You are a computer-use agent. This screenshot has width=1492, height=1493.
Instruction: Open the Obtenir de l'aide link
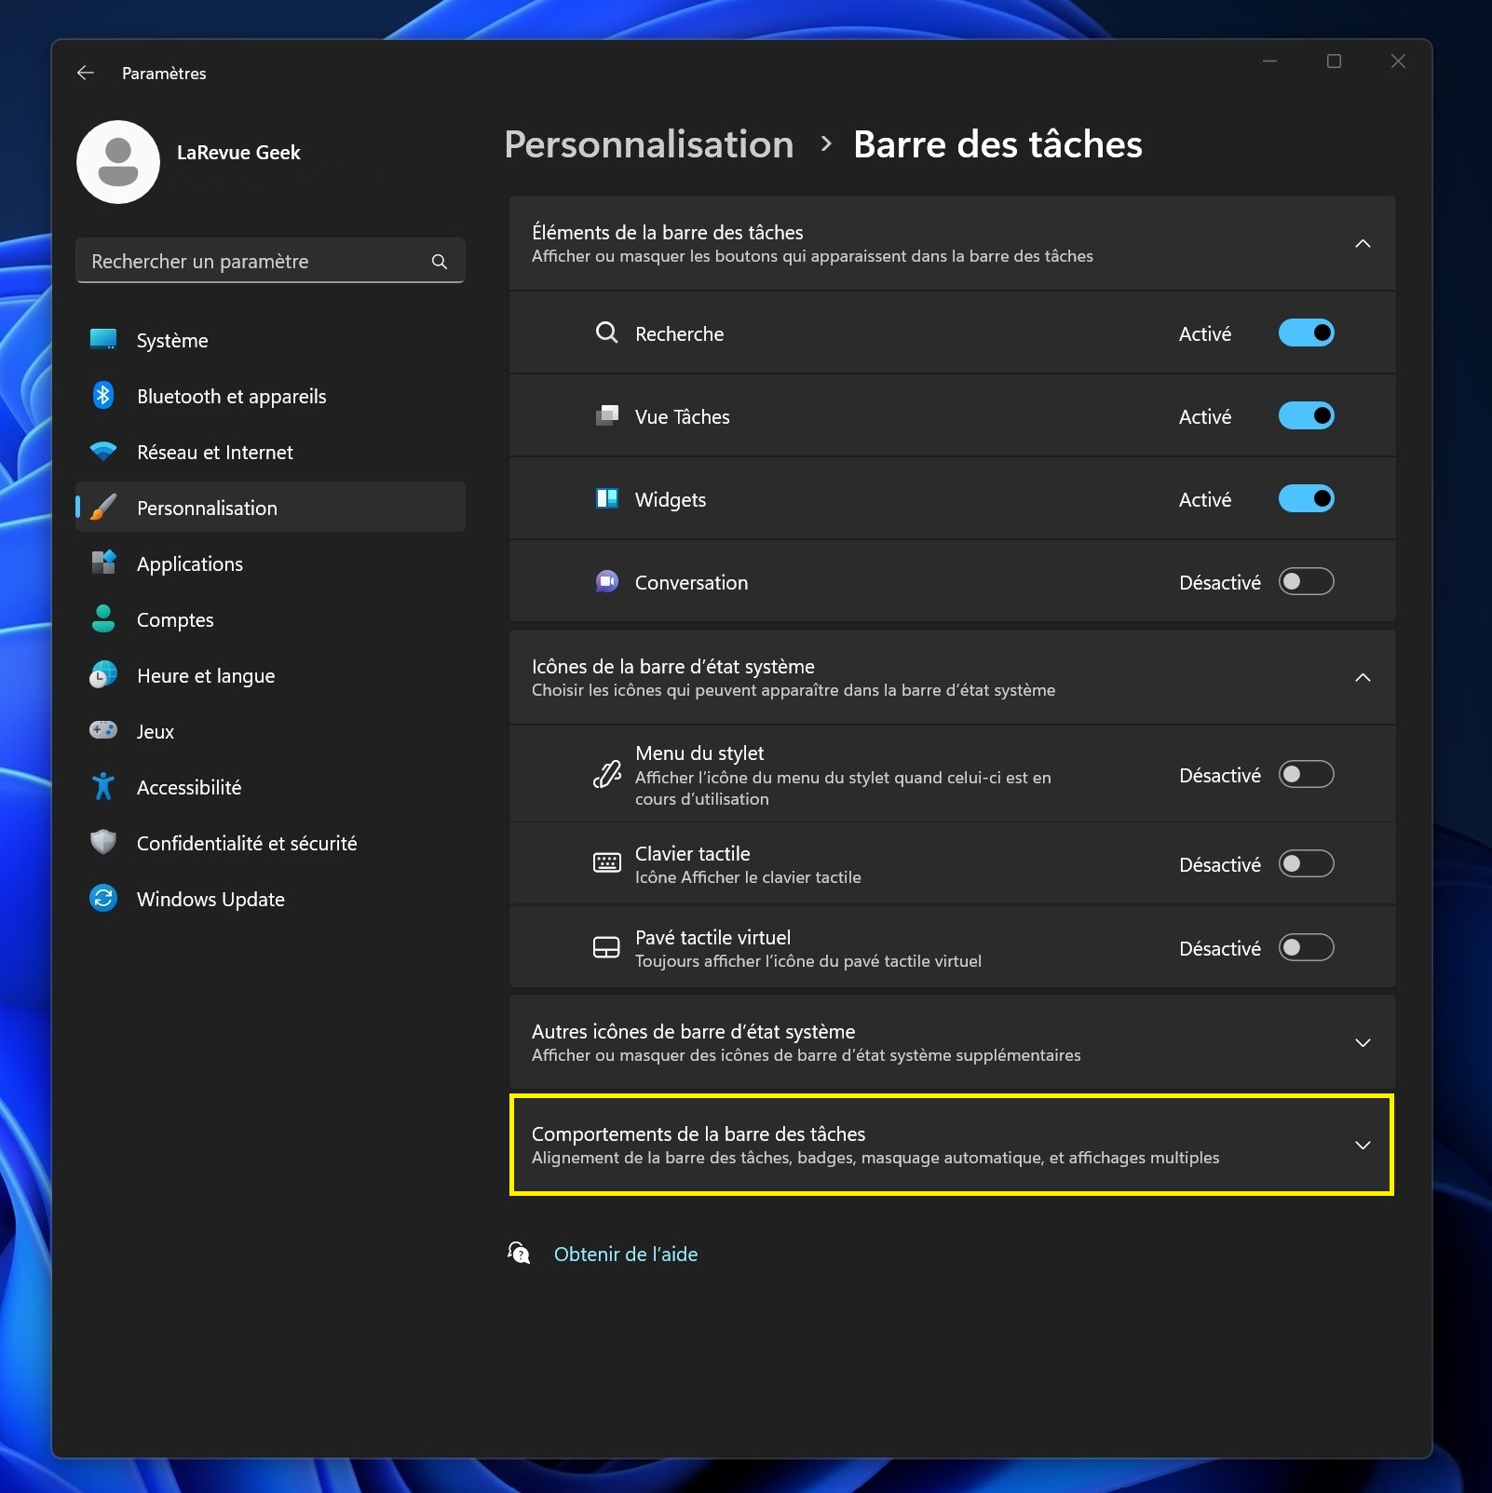click(625, 1255)
